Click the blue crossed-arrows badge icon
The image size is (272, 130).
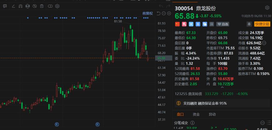pos(191,24)
